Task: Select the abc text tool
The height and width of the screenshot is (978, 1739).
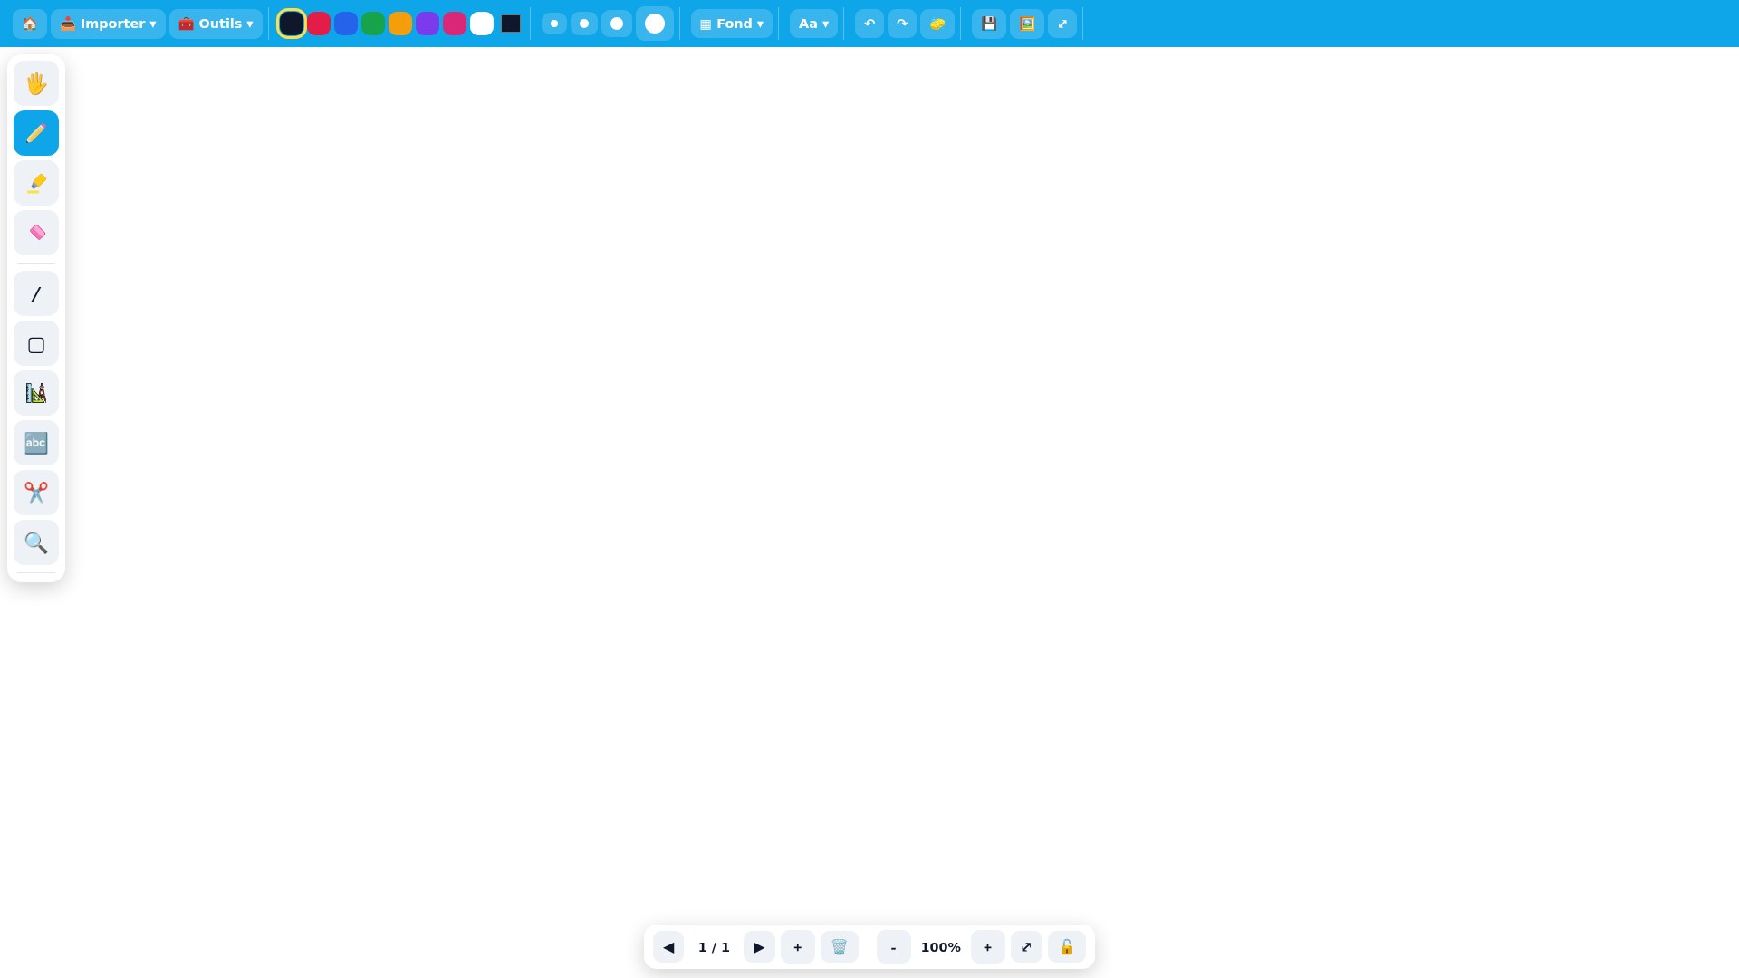Action: (36, 443)
